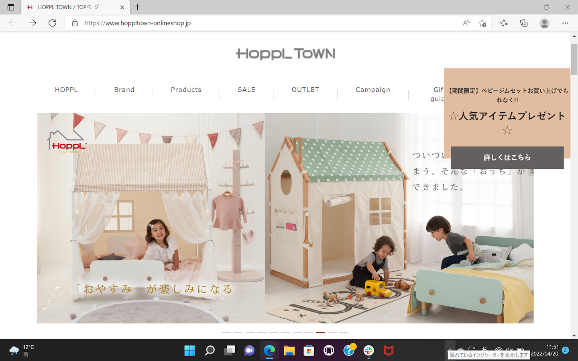Open the HOPPL menu item
Image resolution: width=578 pixels, height=361 pixels.
(x=66, y=90)
